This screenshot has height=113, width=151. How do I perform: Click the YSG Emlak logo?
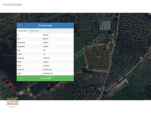coord(12,102)
